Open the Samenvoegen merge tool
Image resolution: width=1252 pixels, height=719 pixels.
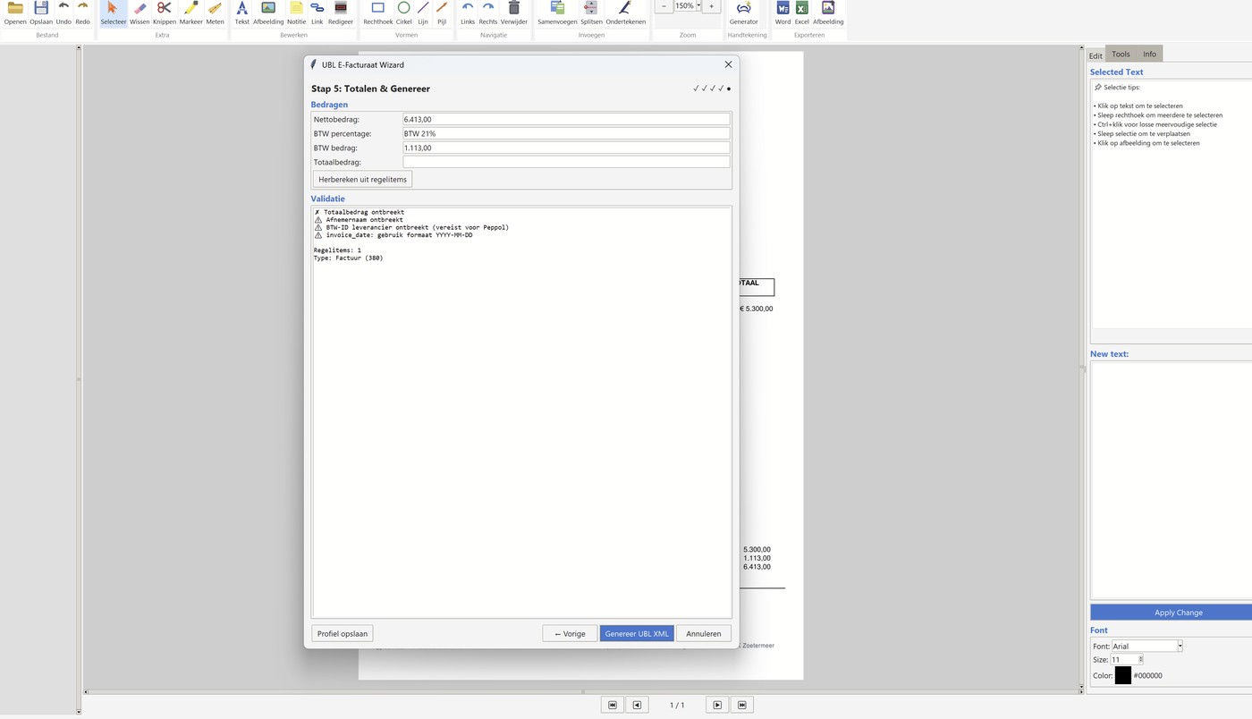pyautogui.click(x=556, y=13)
